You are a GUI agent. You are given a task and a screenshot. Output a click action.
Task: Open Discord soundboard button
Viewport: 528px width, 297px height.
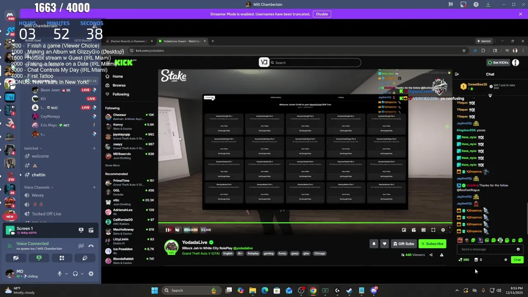[85, 258]
